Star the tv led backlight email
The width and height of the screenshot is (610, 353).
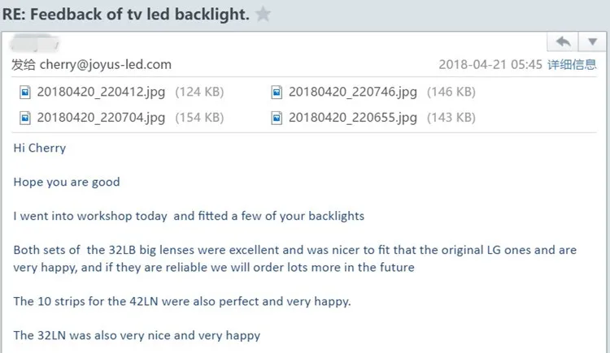(x=263, y=15)
